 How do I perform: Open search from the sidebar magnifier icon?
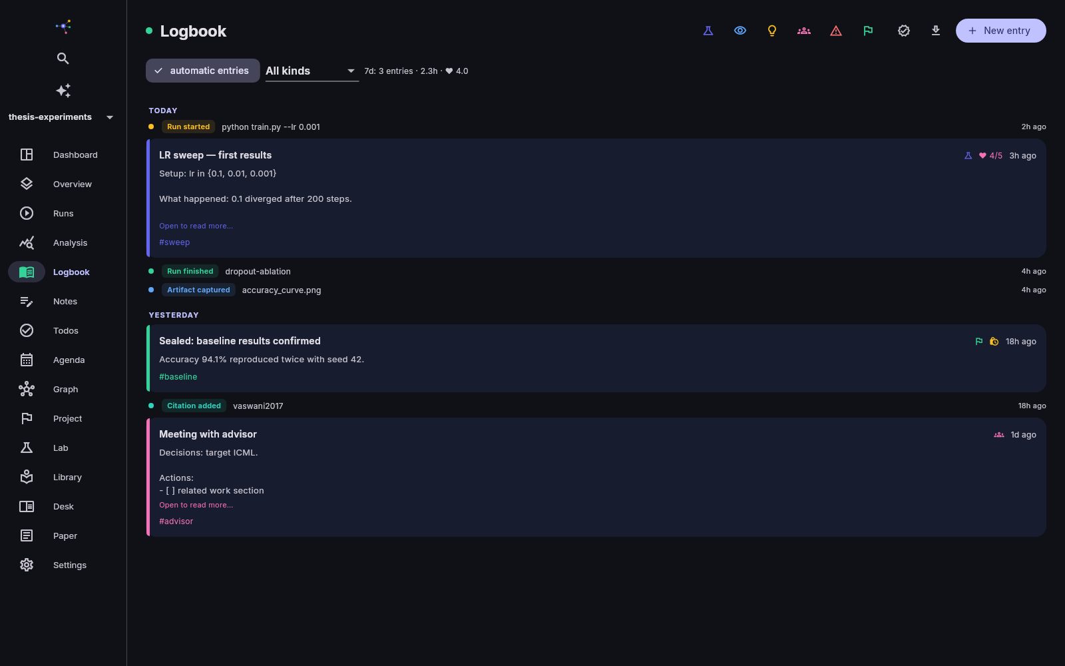(x=63, y=59)
